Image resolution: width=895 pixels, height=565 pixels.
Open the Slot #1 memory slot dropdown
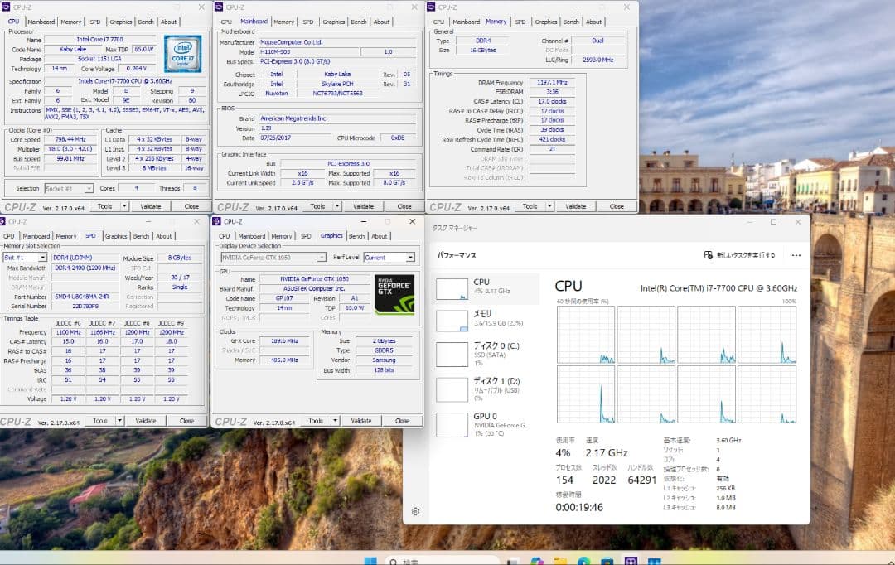tap(40, 257)
